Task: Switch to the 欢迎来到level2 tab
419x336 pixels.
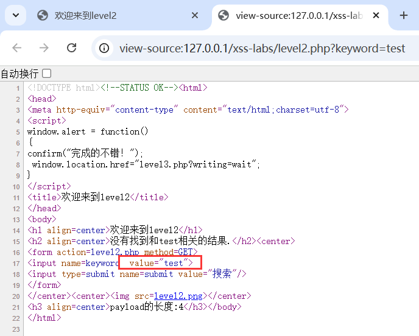Action: pos(107,16)
